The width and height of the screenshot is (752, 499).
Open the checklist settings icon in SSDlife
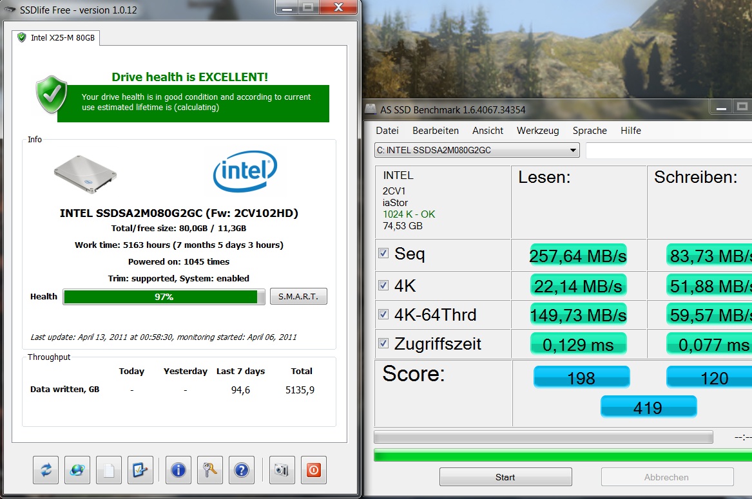140,470
